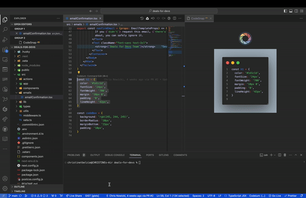Open middleware.ts in file tree
This screenshot has width=306, height=198.
(x=32, y=115)
